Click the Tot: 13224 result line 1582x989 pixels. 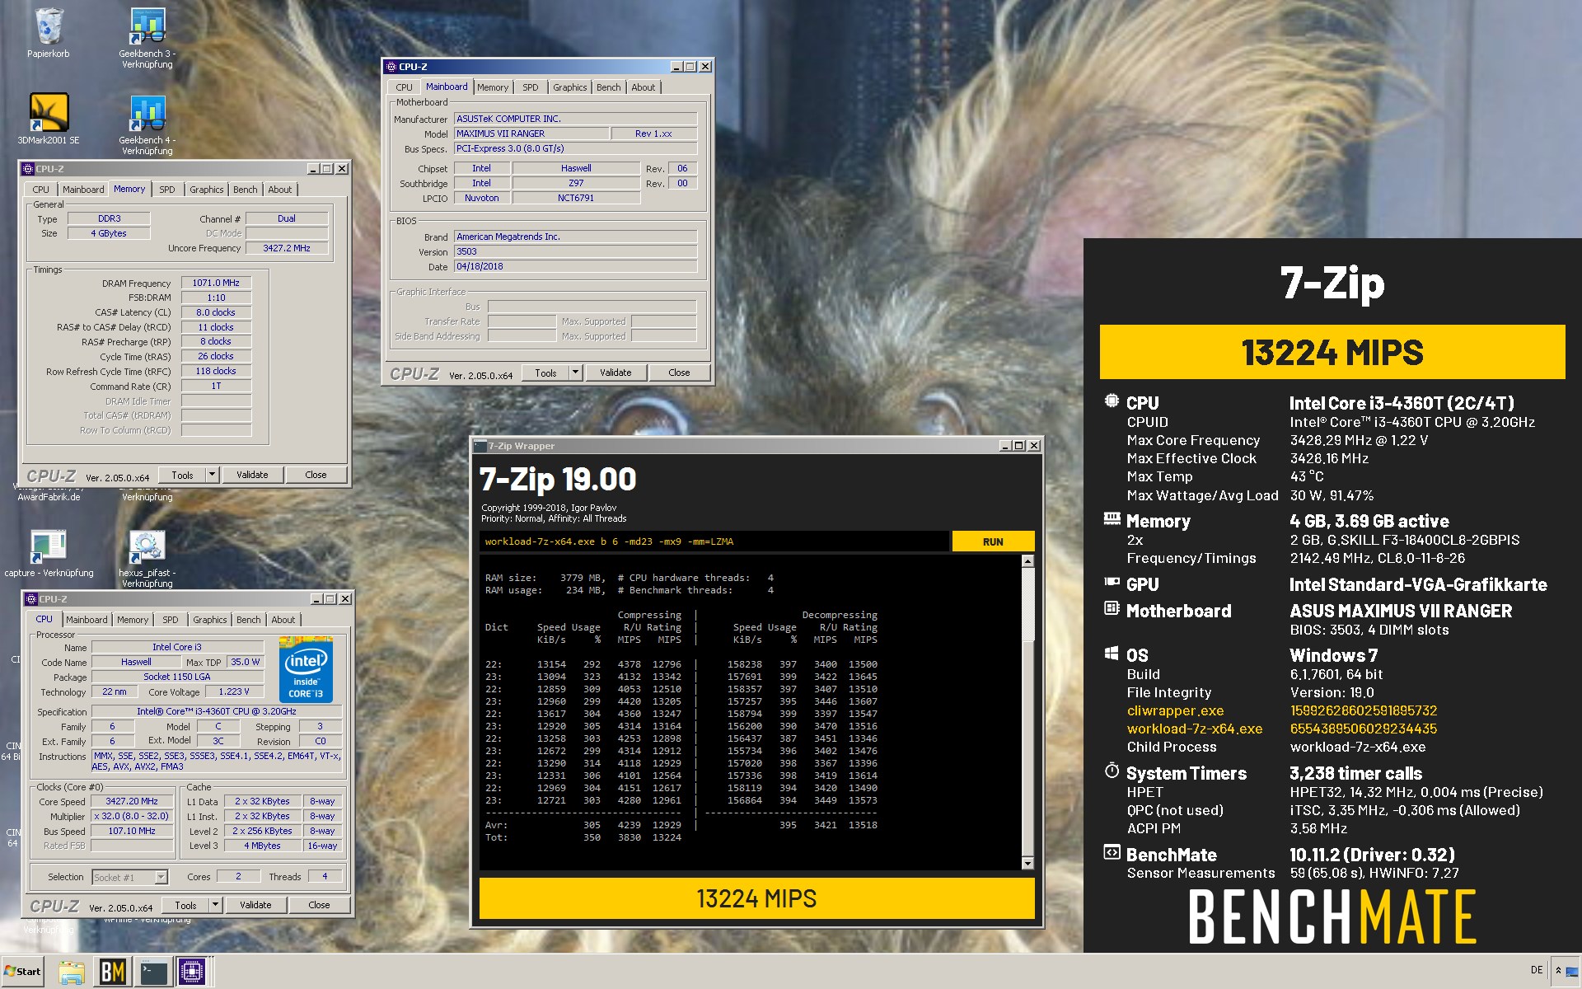click(x=583, y=837)
